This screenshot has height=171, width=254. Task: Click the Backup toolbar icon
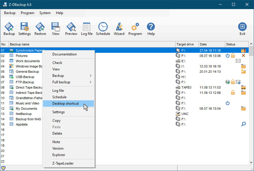pos(9,29)
